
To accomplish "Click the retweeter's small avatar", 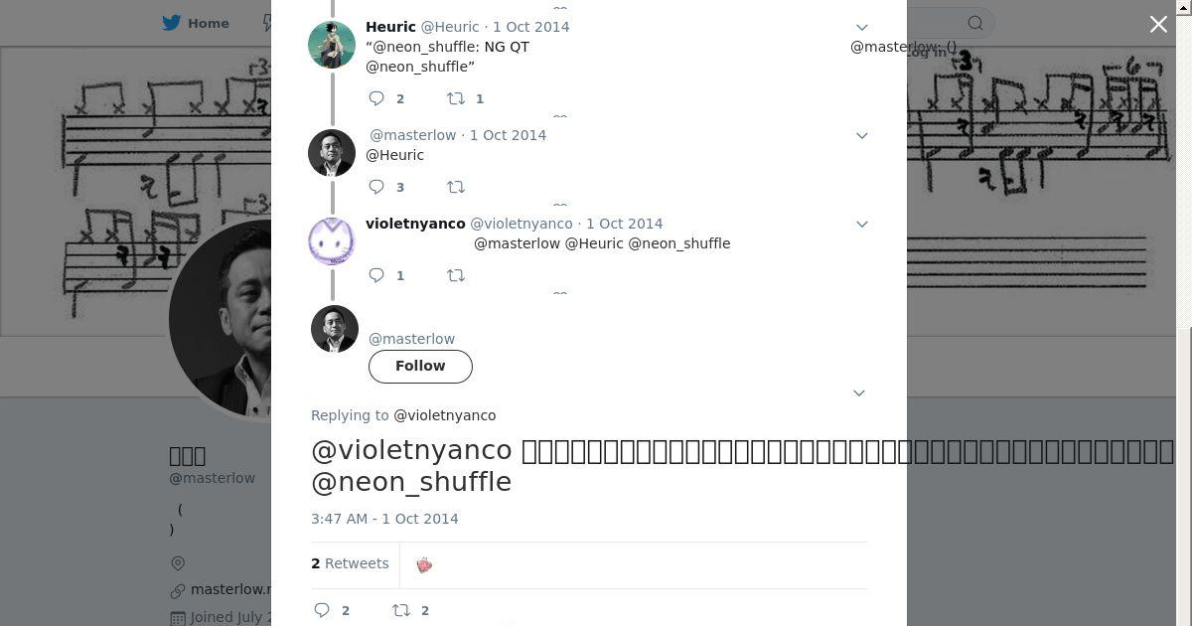I will click(x=424, y=564).
